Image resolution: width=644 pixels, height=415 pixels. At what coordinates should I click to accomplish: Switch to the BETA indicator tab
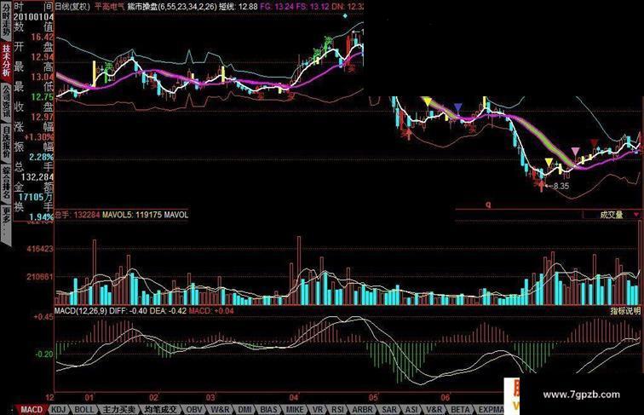point(460,410)
